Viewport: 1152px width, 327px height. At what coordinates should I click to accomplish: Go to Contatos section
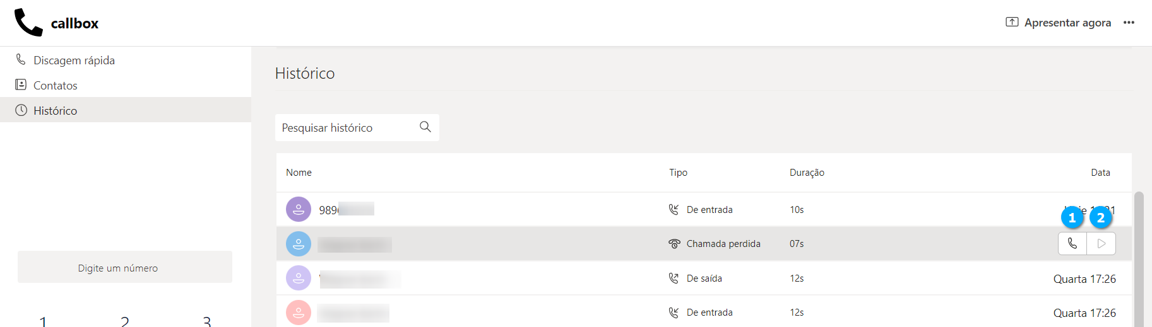56,86
